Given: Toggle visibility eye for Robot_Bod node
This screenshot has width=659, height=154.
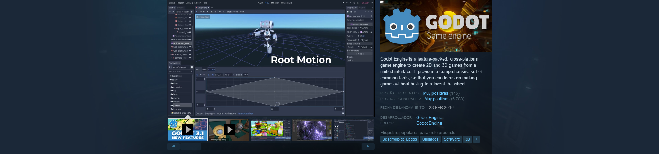Looking at the screenshot, I should [x=190, y=25].
